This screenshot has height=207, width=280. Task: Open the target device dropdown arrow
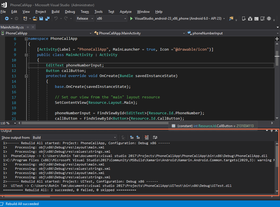224,18
